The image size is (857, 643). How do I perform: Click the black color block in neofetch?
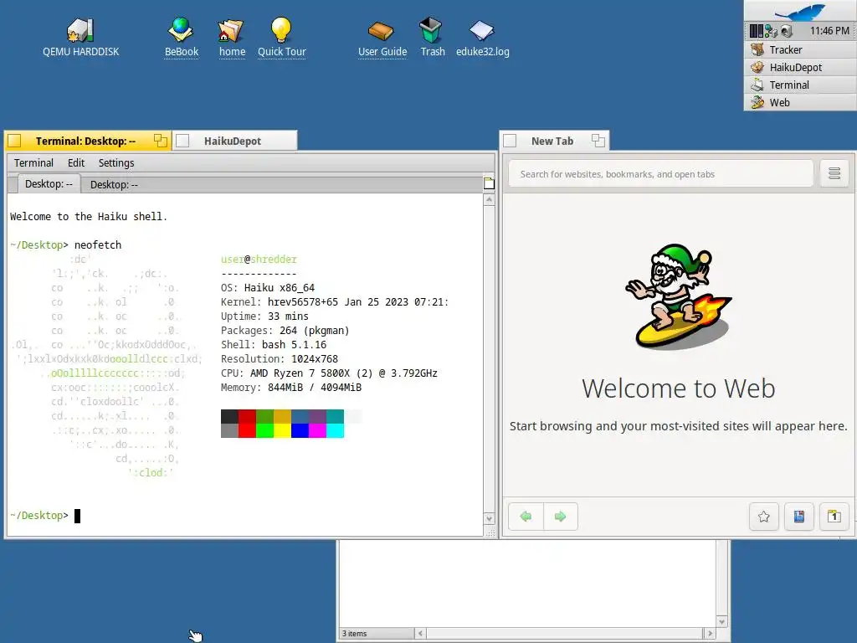tap(229, 417)
